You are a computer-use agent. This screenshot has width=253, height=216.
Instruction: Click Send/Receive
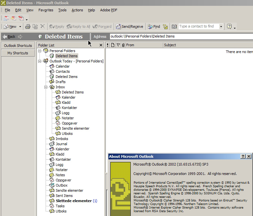pyautogui.click(x=129, y=27)
